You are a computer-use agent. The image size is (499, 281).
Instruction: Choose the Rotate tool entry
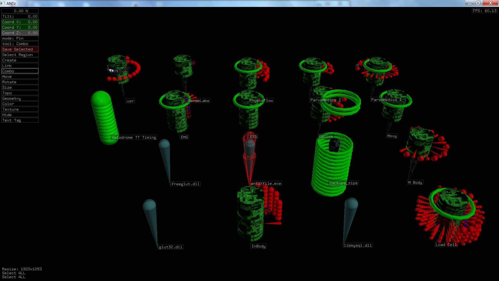click(x=20, y=82)
